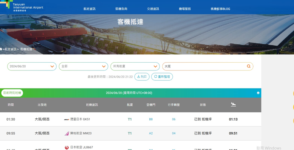The width and height of the screenshot is (294, 150).
Task: Click the 行李轉盤 column header
Action: (174, 105)
